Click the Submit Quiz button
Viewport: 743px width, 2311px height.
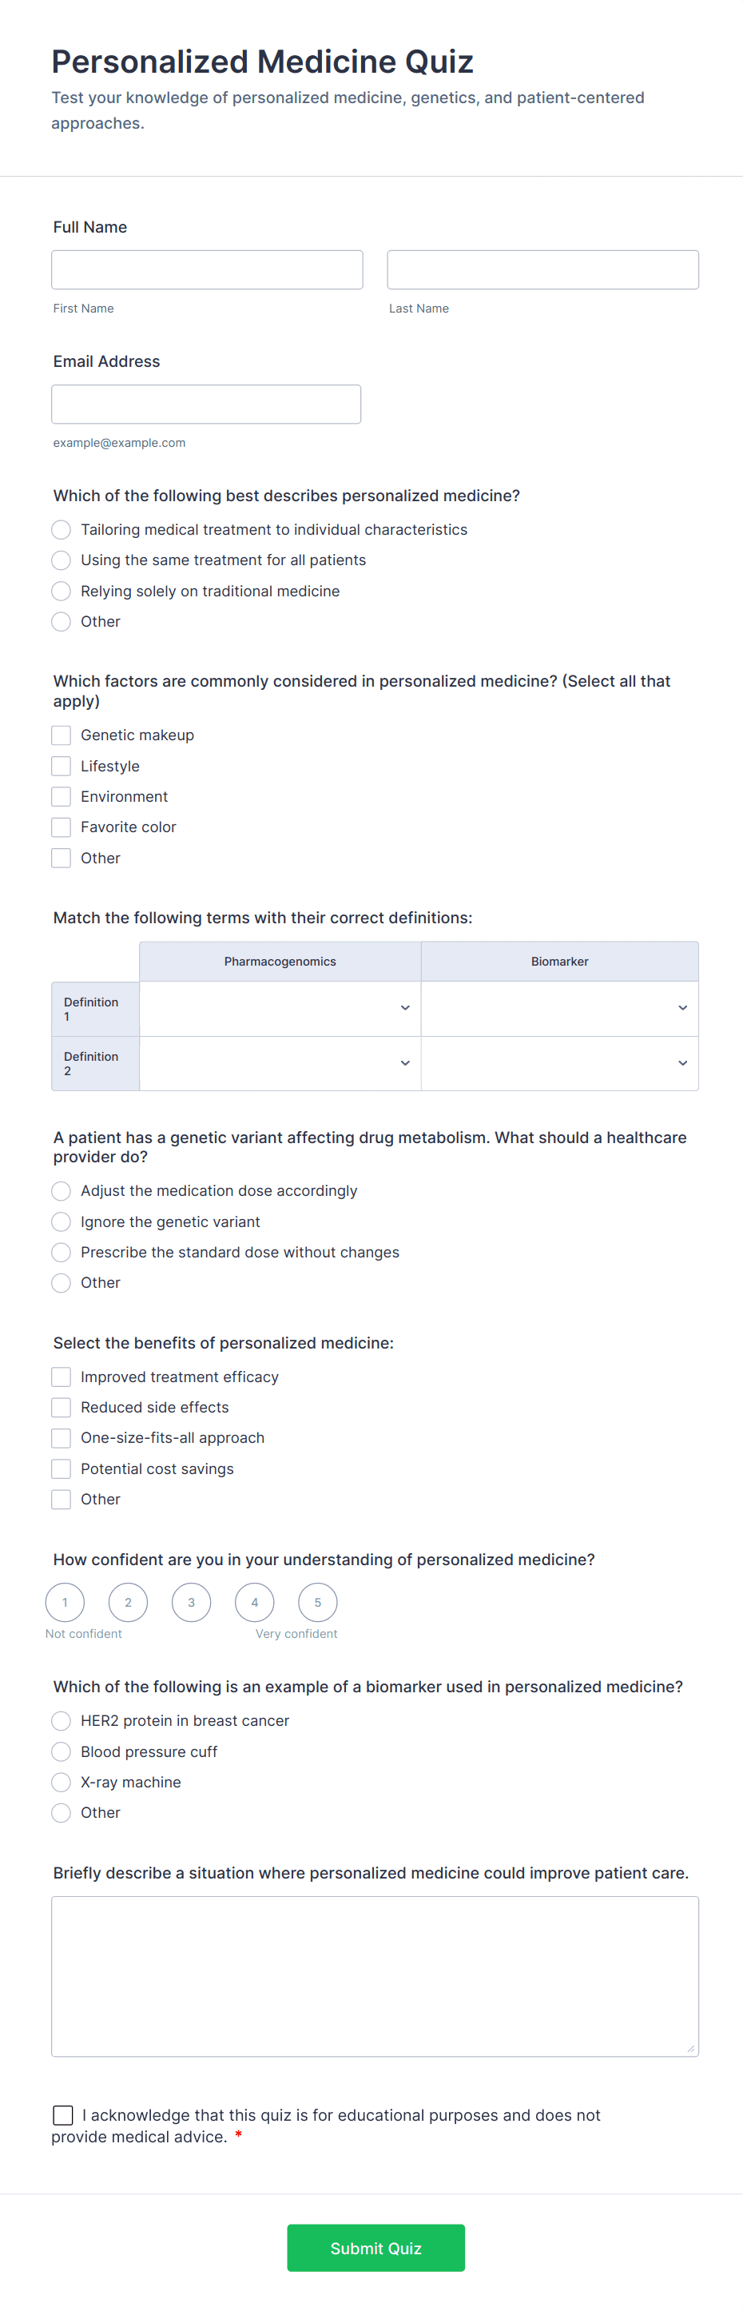pyautogui.click(x=375, y=2248)
